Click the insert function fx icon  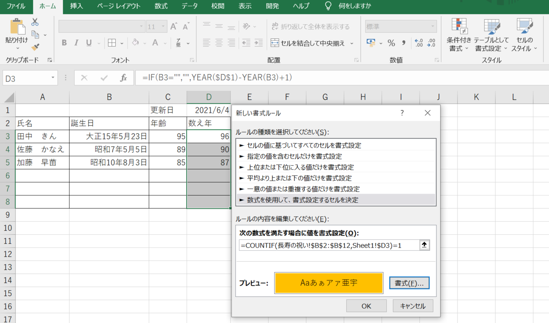click(124, 78)
